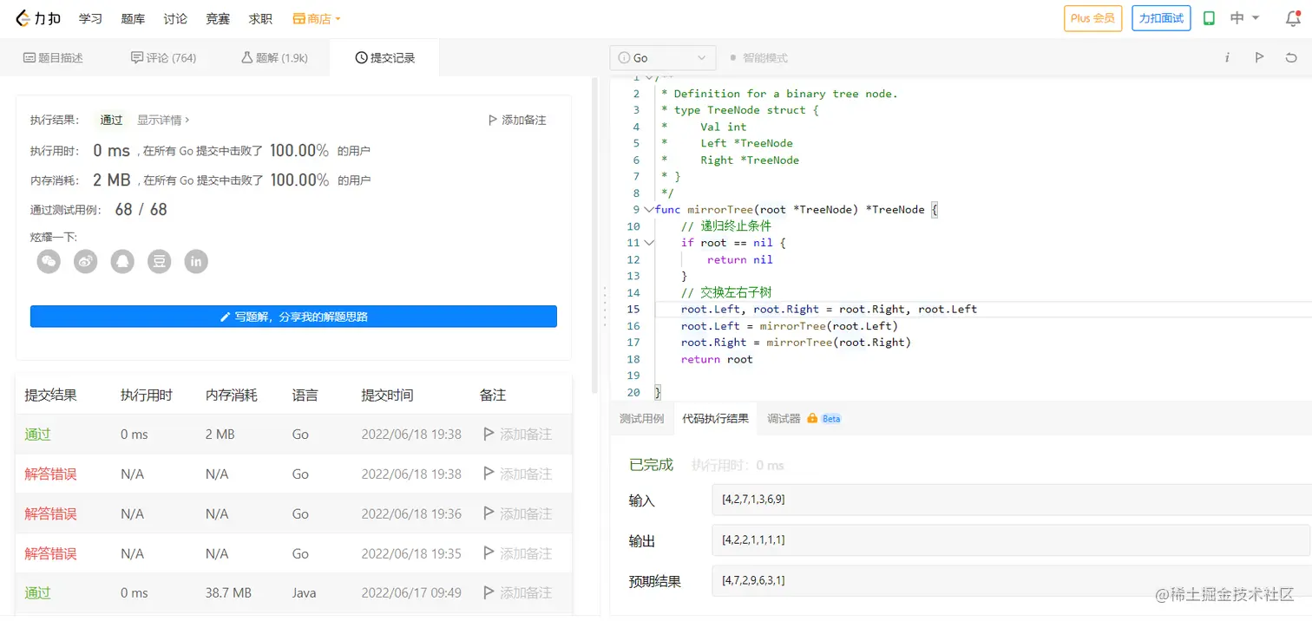Screen dimensions: 1312x621
Task: Open editor info (i) icon
Action: pos(1227,58)
